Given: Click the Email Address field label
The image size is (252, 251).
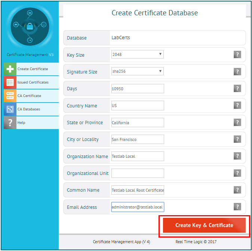Looking at the screenshot, I should point(82,207).
